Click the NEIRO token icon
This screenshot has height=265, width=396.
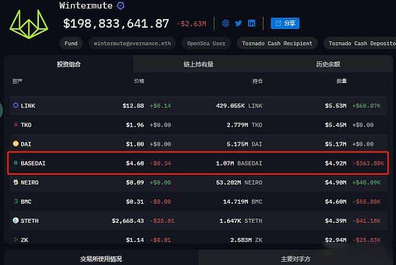pyautogui.click(x=16, y=182)
